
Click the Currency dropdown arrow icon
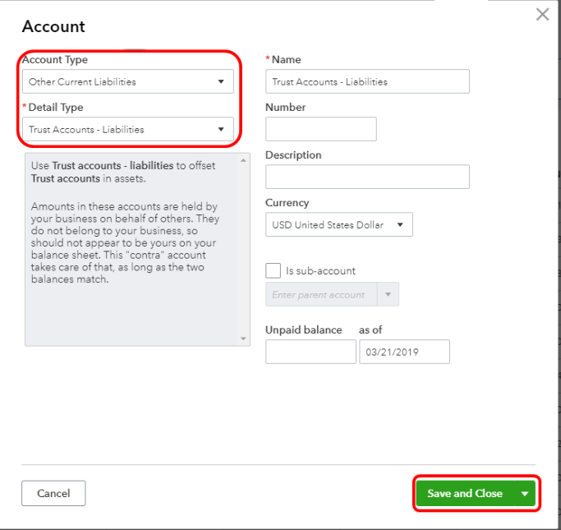tap(400, 224)
